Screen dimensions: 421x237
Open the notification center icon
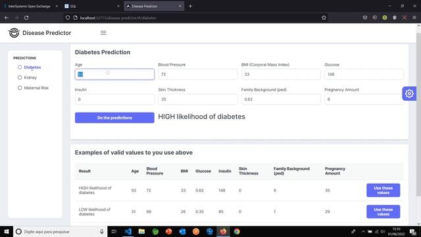[413, 231]
